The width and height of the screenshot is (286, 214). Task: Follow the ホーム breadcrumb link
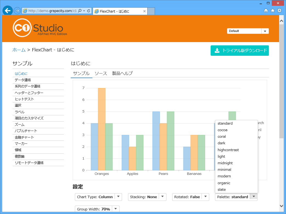click(19, 50)
